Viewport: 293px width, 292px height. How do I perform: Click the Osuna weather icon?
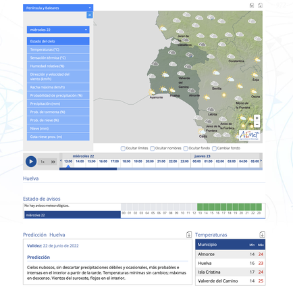click(x=254, y=91)
